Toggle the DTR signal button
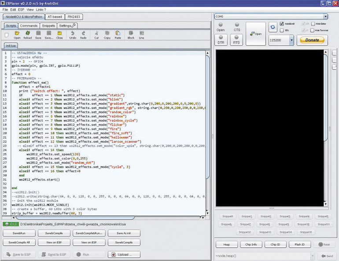Viewport: 339px width, 261px height. tap(221, 40)
